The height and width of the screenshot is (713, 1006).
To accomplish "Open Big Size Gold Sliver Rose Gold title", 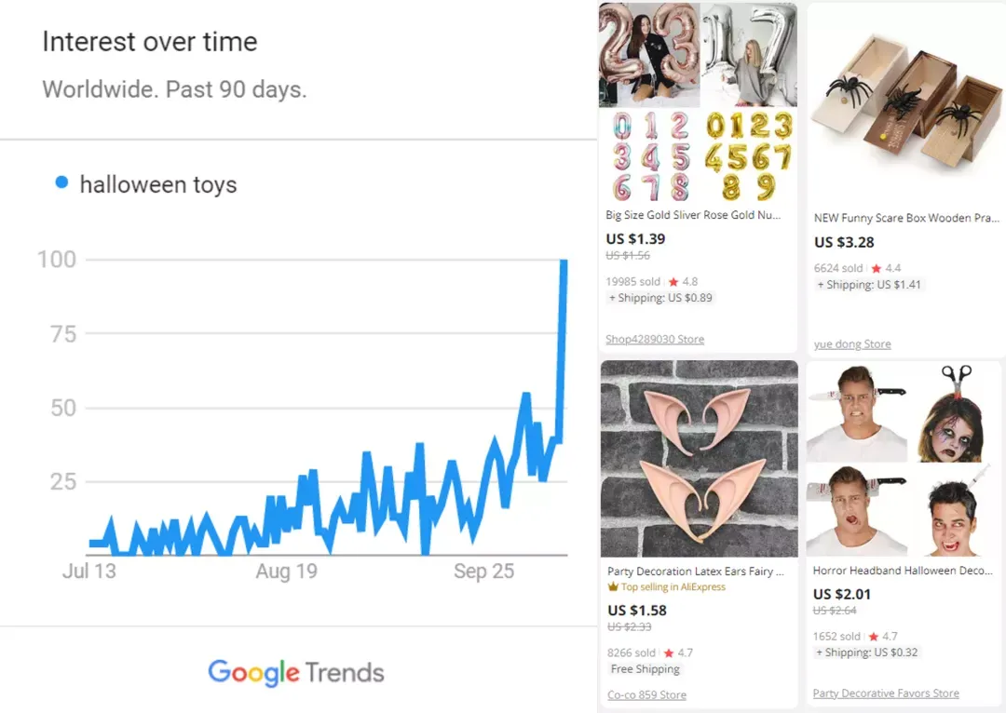I will click(693, 215).
